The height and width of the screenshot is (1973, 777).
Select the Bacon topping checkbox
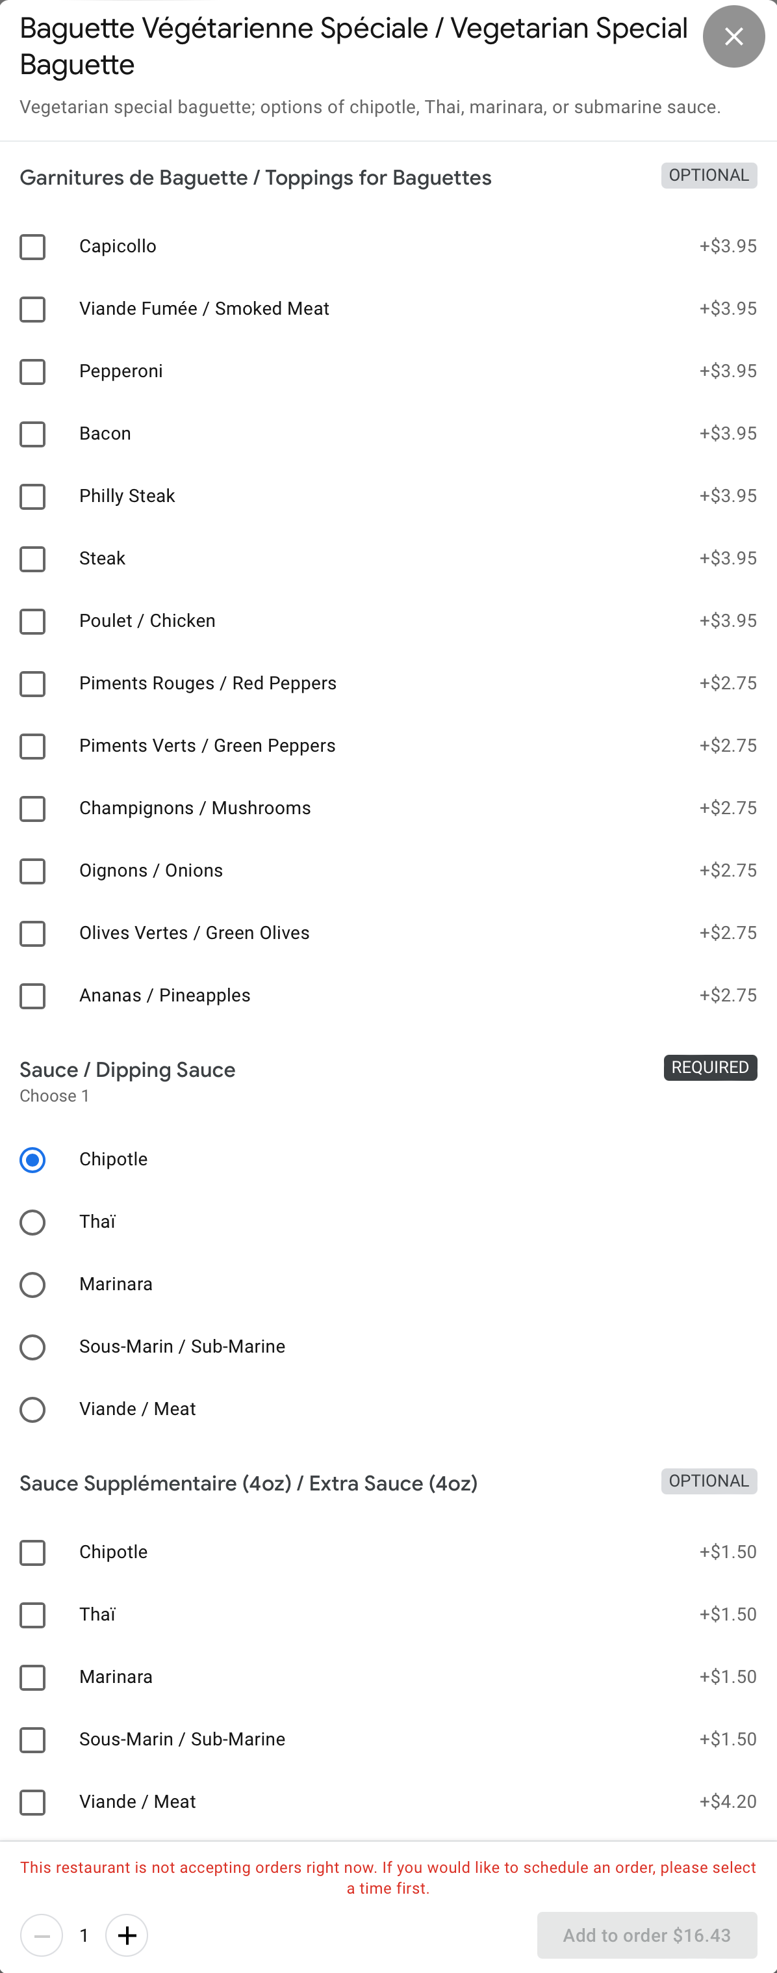32,434
